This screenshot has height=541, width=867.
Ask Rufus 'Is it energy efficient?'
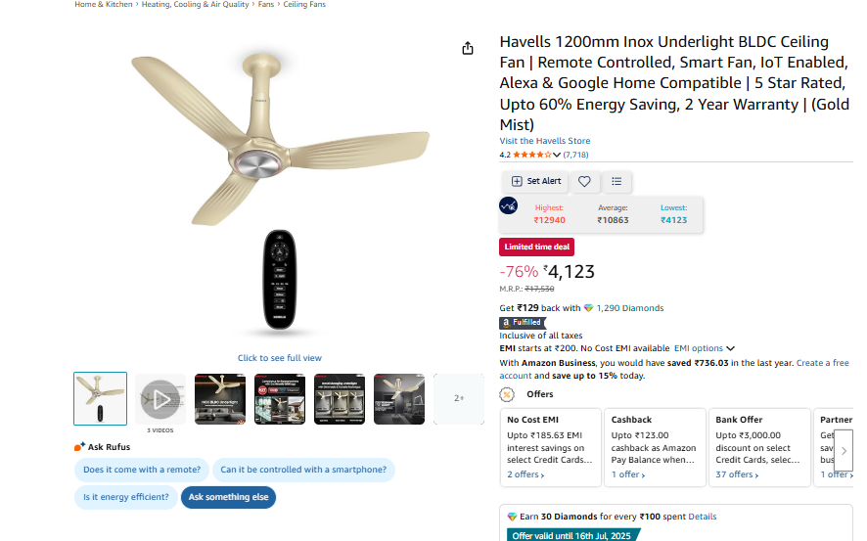pyautogui.click(x=126, y=497)
